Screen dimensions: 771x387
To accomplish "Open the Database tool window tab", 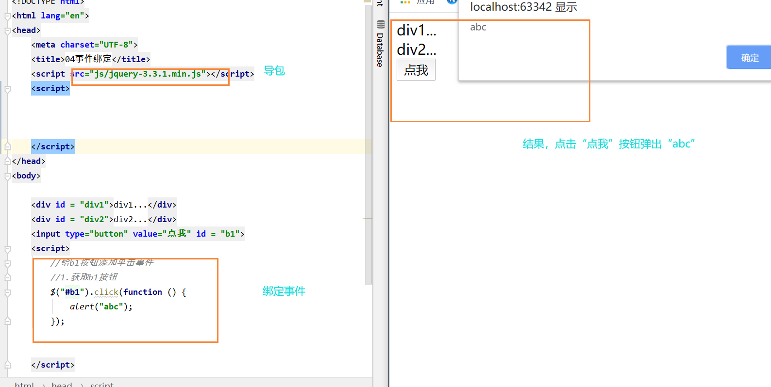I will pyautogui.click(x=380, y=44).
